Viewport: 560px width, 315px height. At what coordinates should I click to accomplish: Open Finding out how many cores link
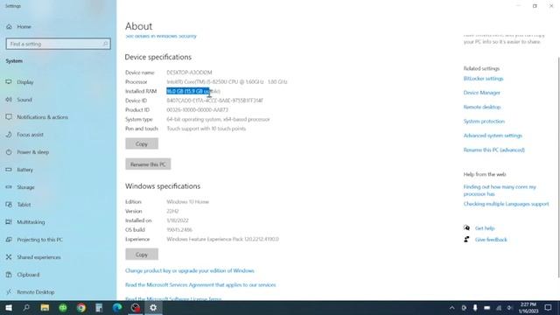point(500,191)
